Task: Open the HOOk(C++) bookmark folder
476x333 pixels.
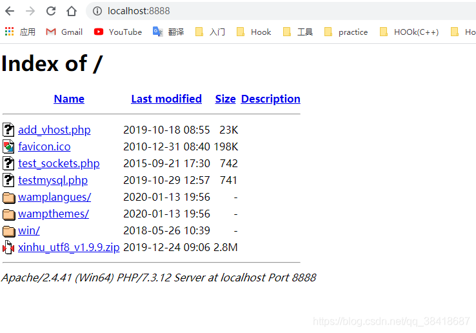Action: click(x=410, y=32)
